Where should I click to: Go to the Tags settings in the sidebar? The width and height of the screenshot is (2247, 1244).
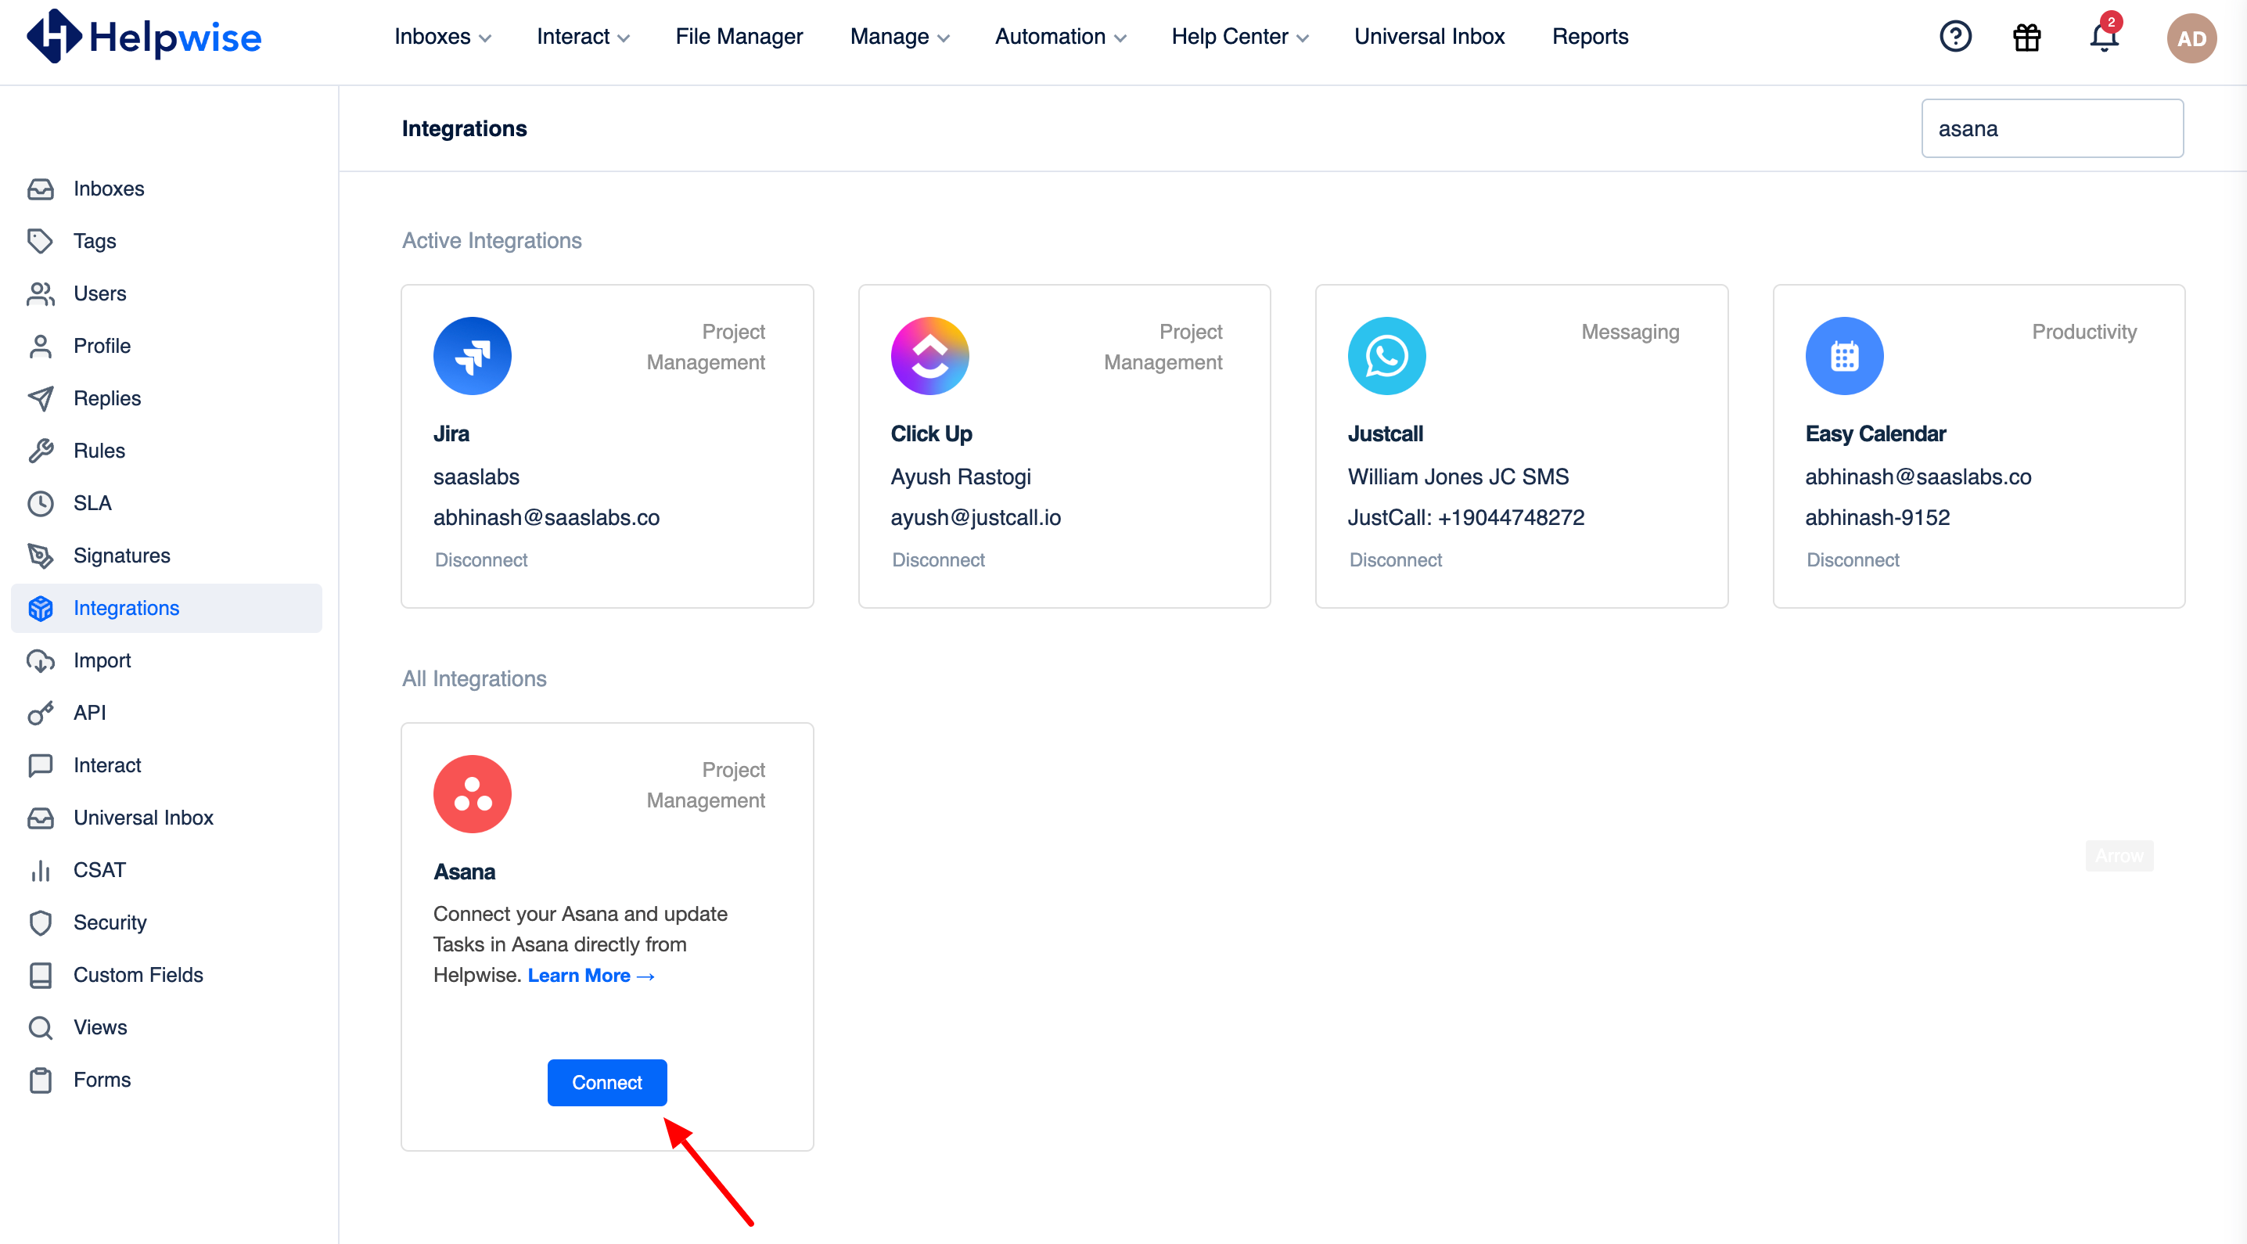pos(94,241)
